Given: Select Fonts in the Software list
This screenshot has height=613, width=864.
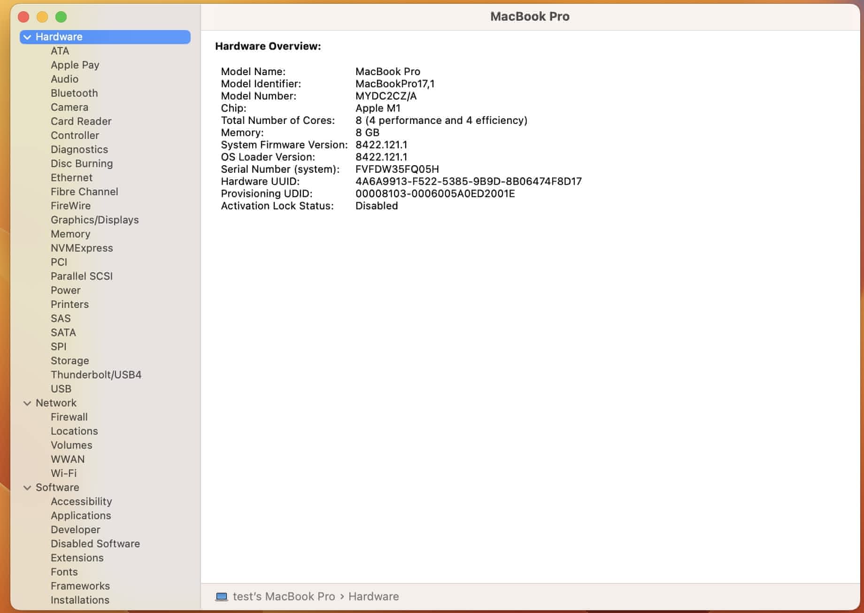Looking at the screenshot, I should pyautogui.click(x=64, y=572).
